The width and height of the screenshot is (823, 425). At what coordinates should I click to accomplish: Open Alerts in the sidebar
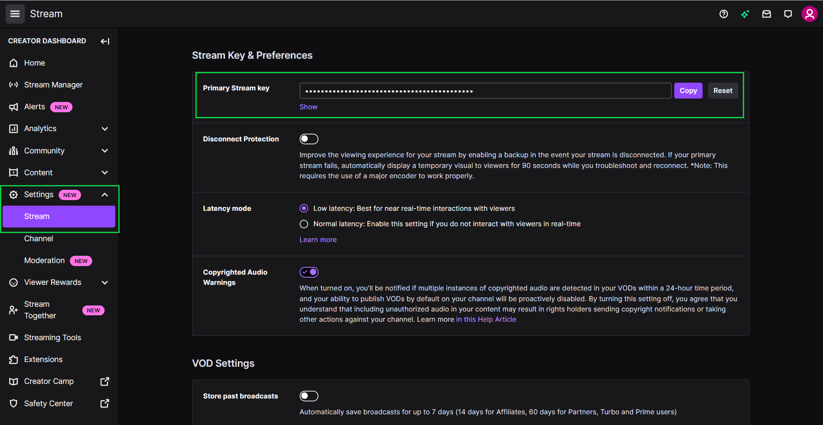tap(59, 107)
